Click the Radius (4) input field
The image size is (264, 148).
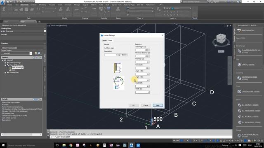click(x=142, y=68)
